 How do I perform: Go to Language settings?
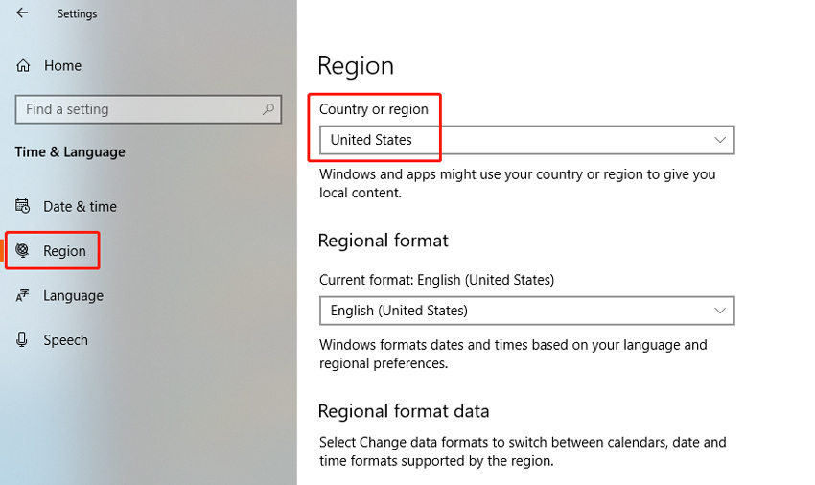pyautogui.click(x=73, y=296)
